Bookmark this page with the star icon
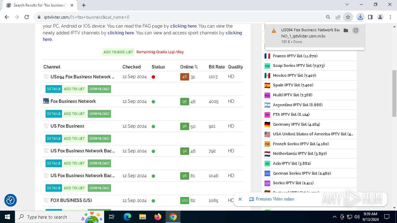 click(x=348, y=17)
